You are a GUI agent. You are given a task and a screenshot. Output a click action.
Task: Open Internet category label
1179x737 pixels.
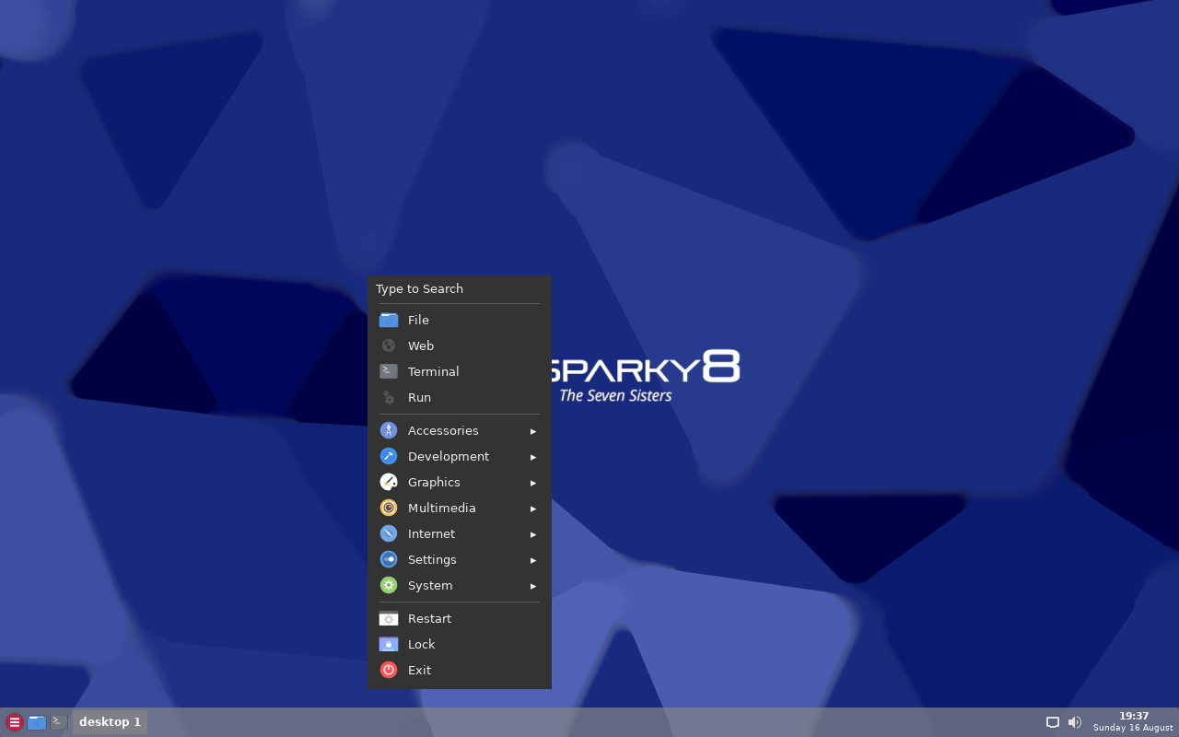click(x=431, y=533)
